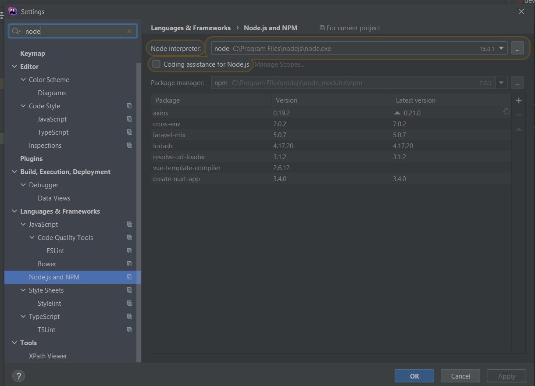Click project-level icon beside Node.js and NPM
Image resolution: width=535 pixels, height=386 pixels.
[129, 277]
